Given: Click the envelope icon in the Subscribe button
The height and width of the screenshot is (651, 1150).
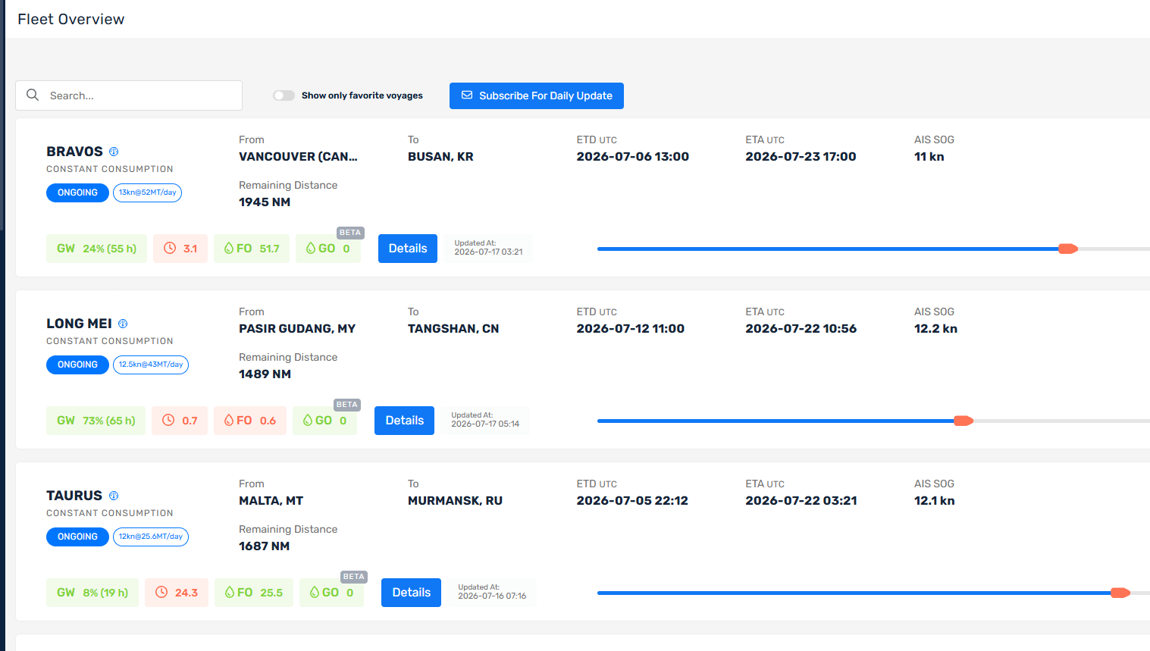Looking at the screenshot, I should 467,95.
